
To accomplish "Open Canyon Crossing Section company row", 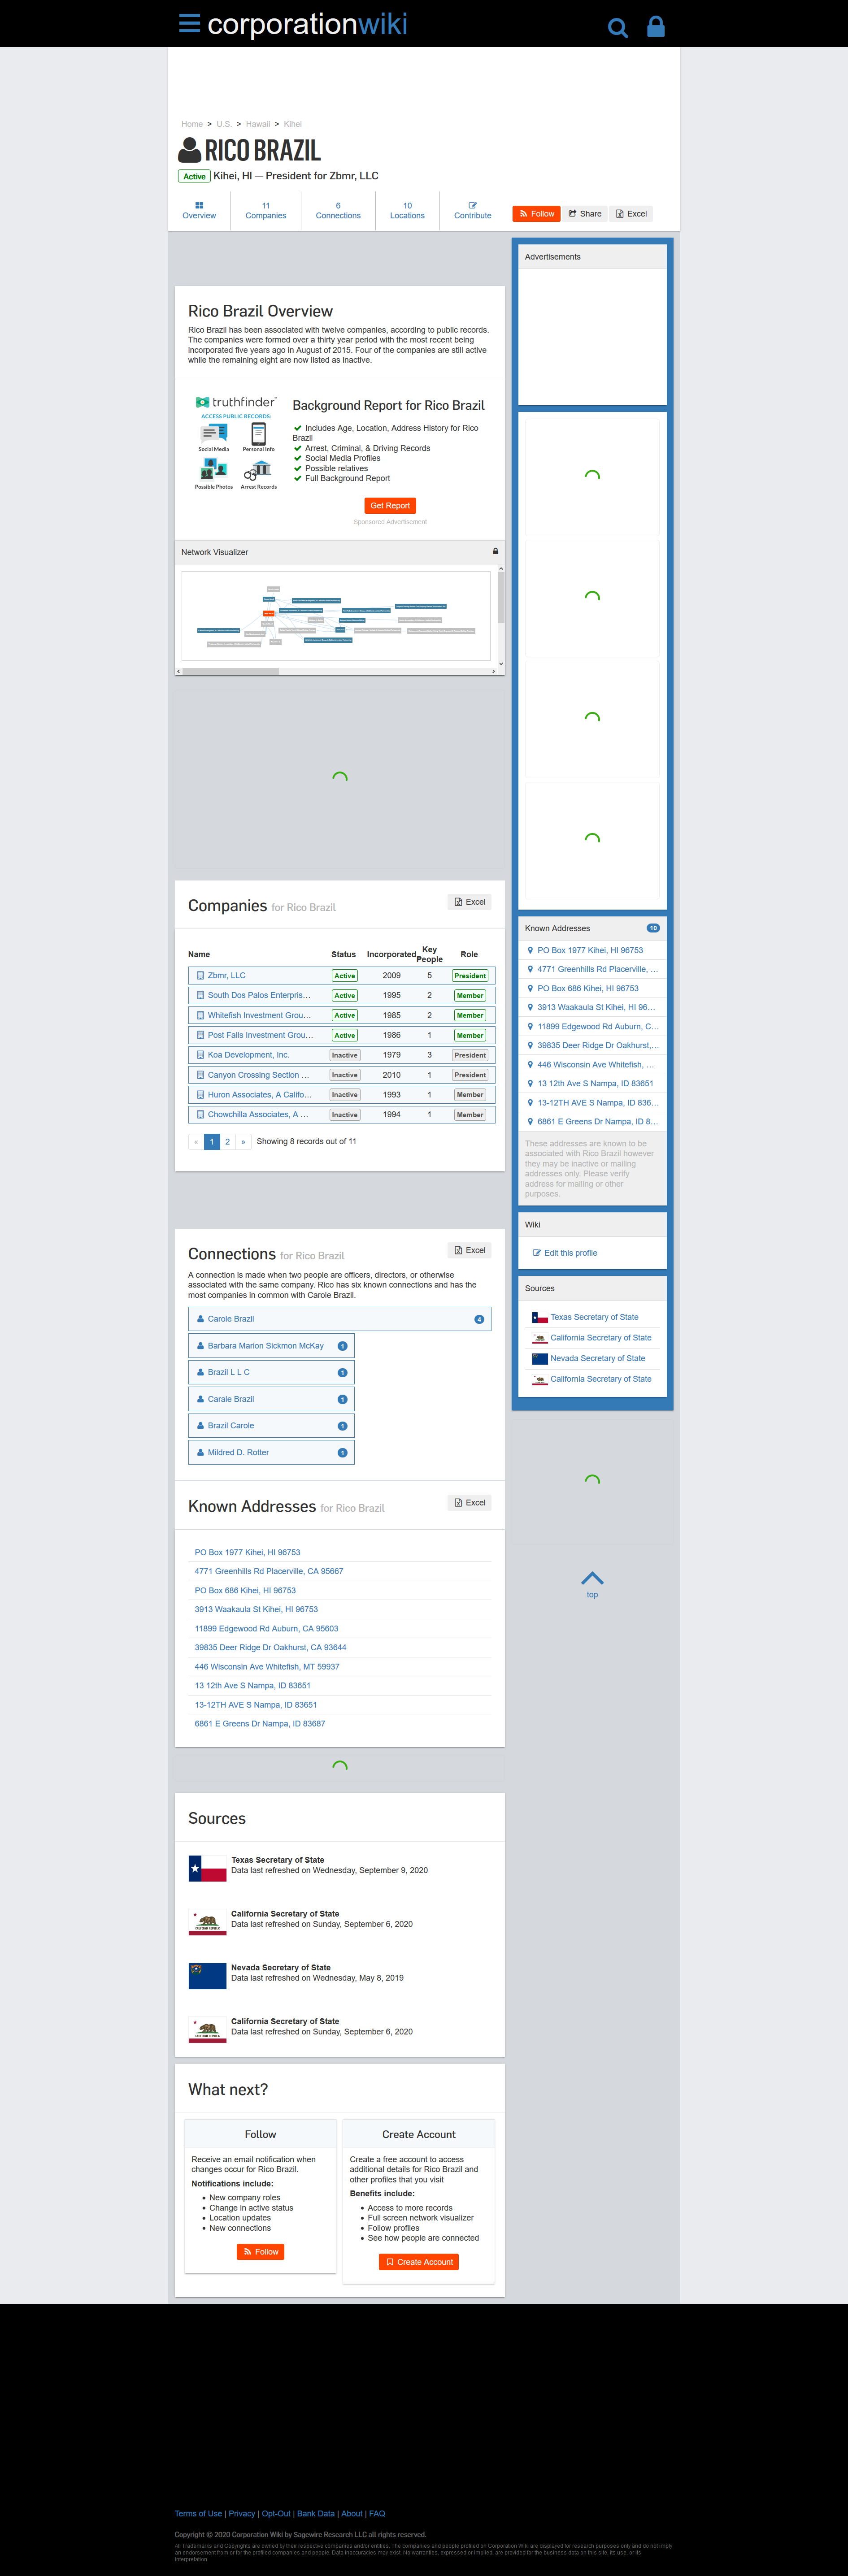I will [x=342, y=1075].
